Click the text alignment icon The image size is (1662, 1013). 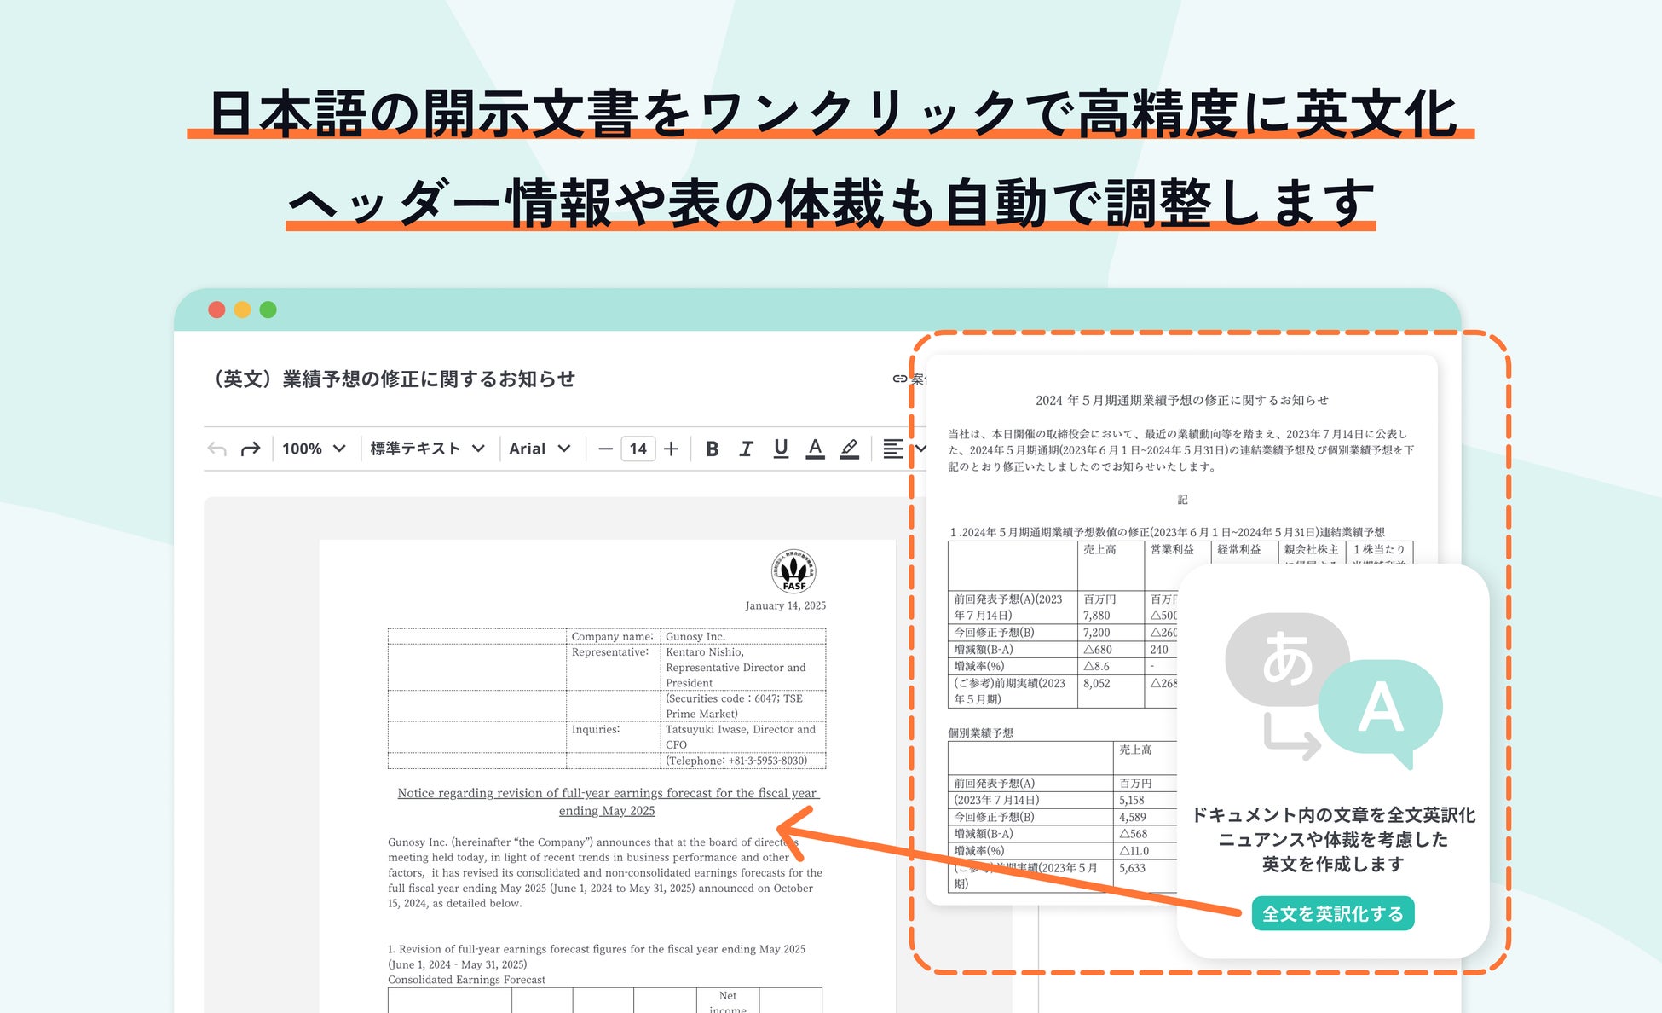pos(893,449)
